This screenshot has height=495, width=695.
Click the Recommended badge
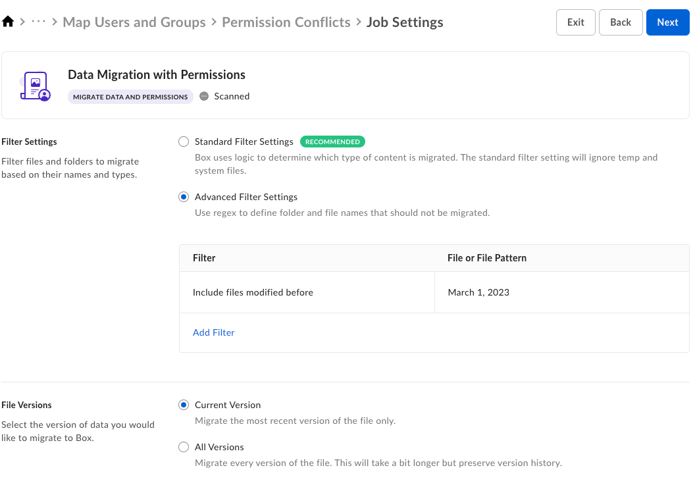(x=332, y=142)
